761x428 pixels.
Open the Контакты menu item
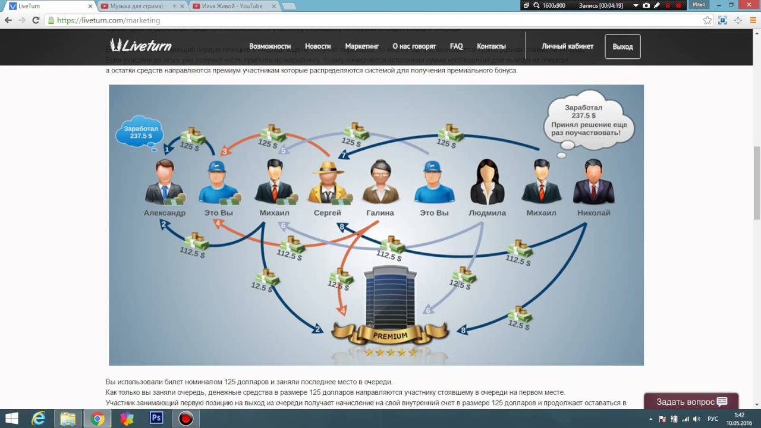[491, 46]
